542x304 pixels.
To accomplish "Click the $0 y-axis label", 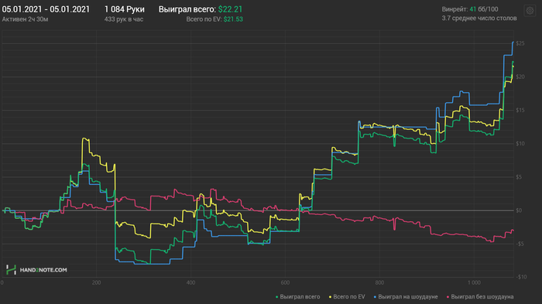I will 519,210.
